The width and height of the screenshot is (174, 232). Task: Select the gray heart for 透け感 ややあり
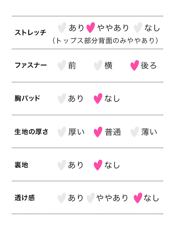pos(91,198)
